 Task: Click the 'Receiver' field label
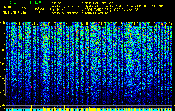point(56,10)
